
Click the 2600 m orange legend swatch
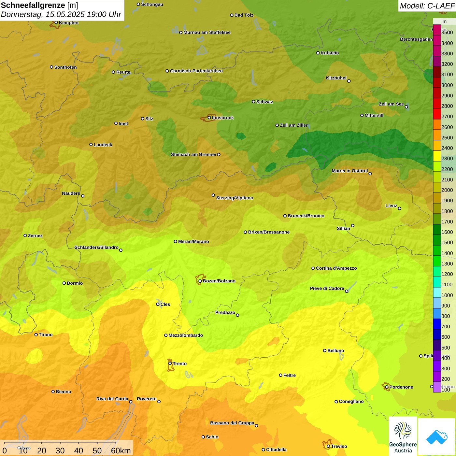(x=437, y=124)
